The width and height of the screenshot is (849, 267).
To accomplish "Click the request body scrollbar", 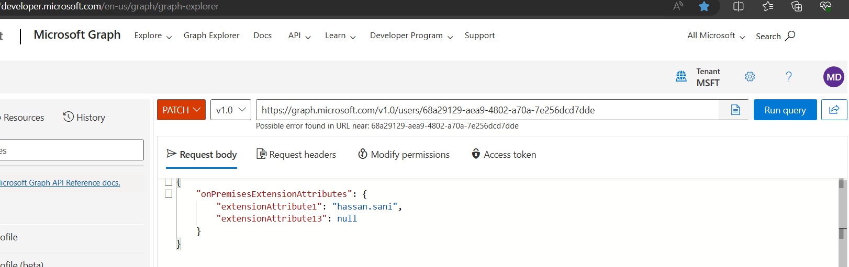I will 842,223.
